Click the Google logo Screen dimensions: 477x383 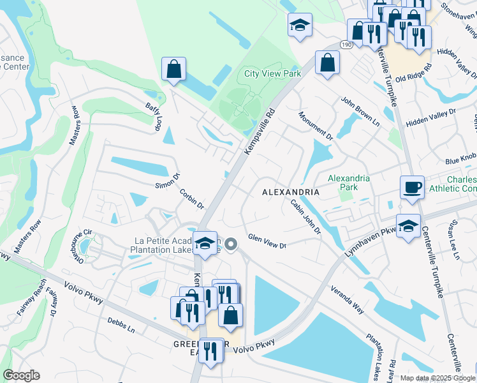[x=21, y=375]
